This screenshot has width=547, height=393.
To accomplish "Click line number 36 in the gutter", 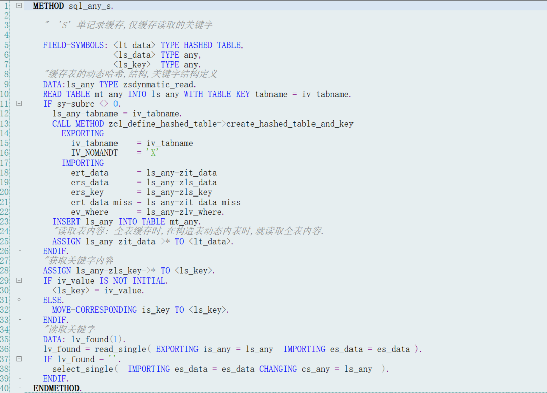I will [4, 349].
